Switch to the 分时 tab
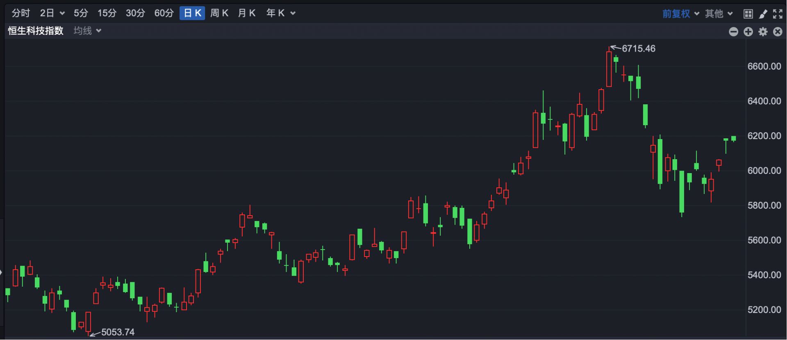This screenshot has height=340, width=787. (x=20, y=13)
